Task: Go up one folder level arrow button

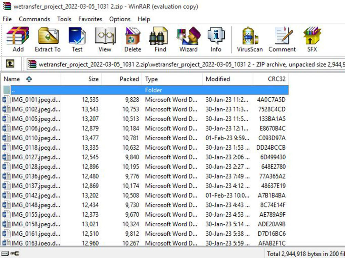Action: point(10,64)
